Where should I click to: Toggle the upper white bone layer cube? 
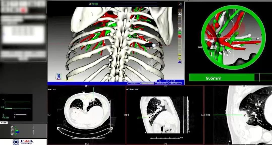tap(180, 14)
